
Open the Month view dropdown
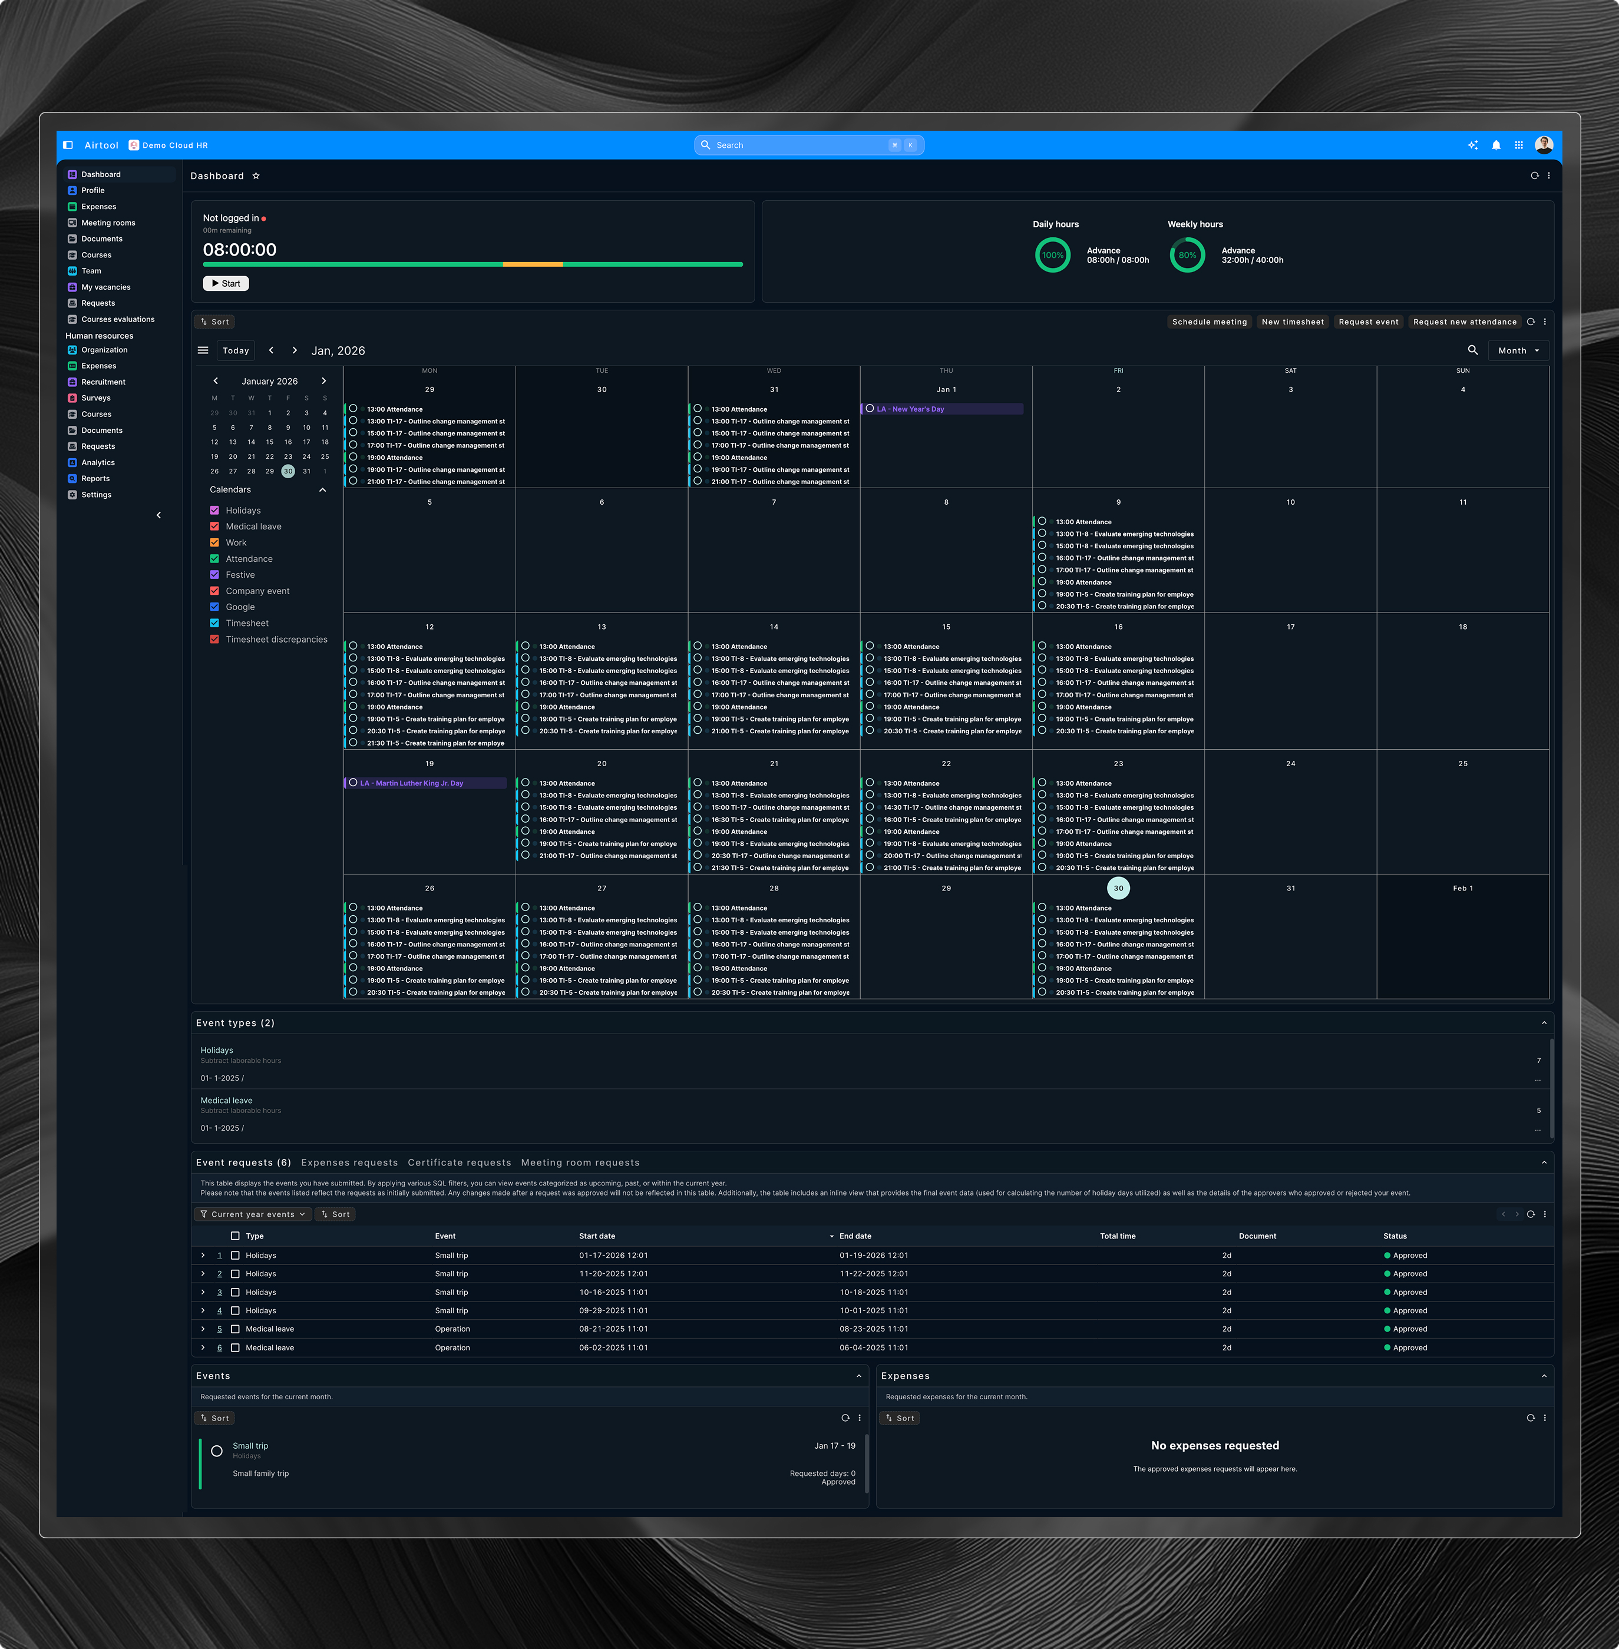pyautogui.click(x=1519, y=350)
